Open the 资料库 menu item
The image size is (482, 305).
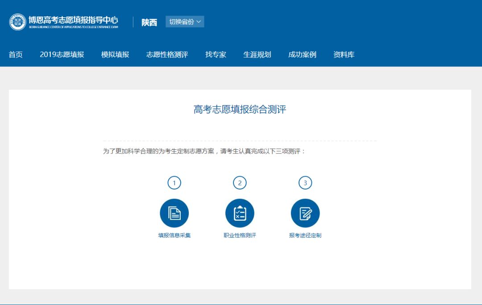[x=344, y=55]
